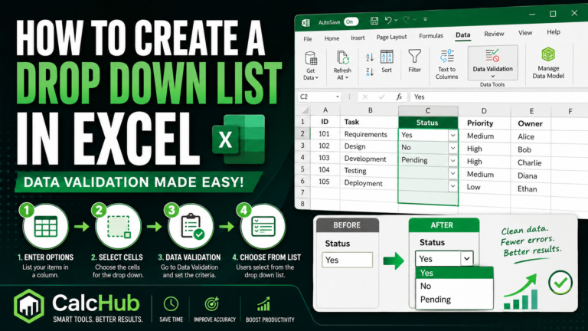588x331 pixels.
Task: Switch to the Formulas tab
Action: [431, 36]
